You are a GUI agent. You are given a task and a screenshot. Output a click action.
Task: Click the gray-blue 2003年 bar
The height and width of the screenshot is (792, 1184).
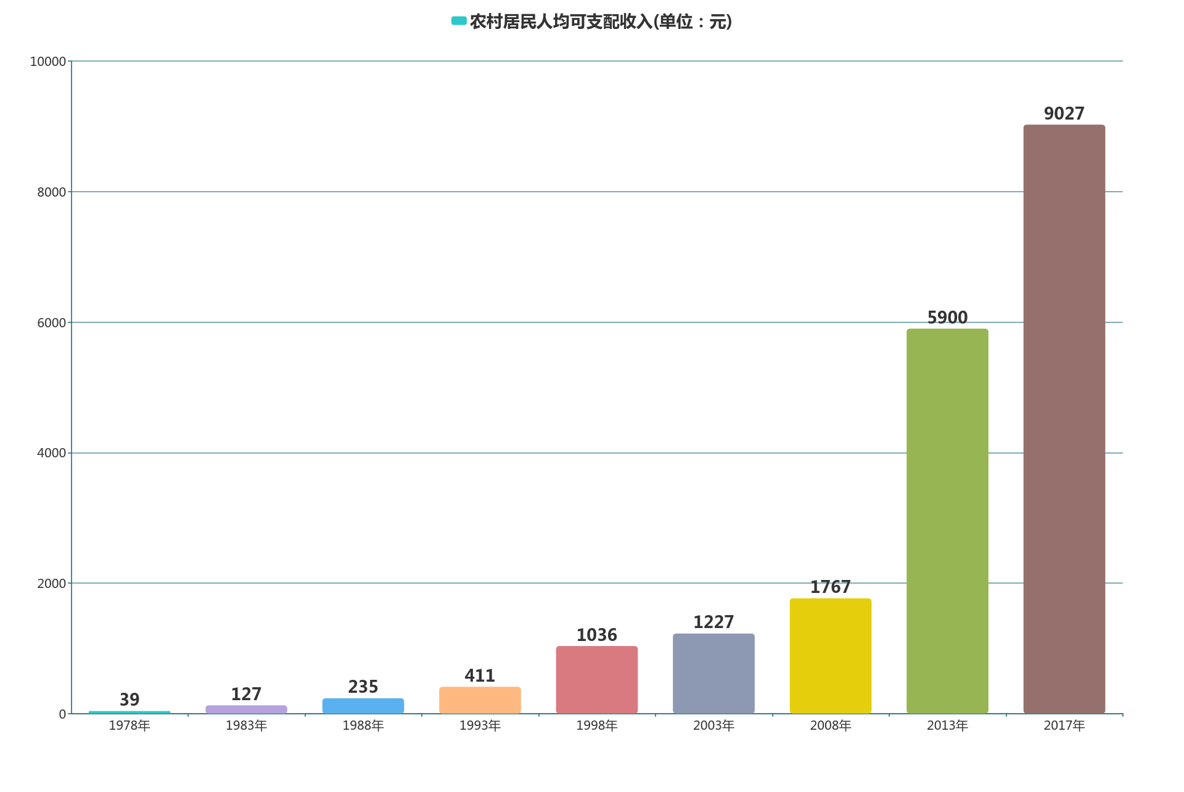click(713, 673)
